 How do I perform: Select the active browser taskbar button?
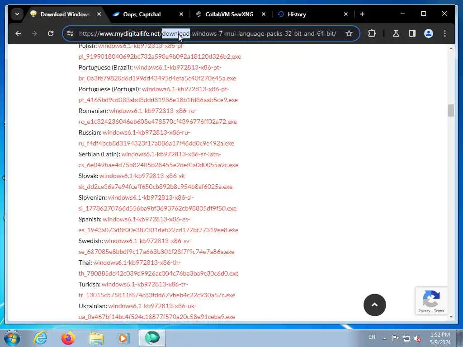coord(152,338)
